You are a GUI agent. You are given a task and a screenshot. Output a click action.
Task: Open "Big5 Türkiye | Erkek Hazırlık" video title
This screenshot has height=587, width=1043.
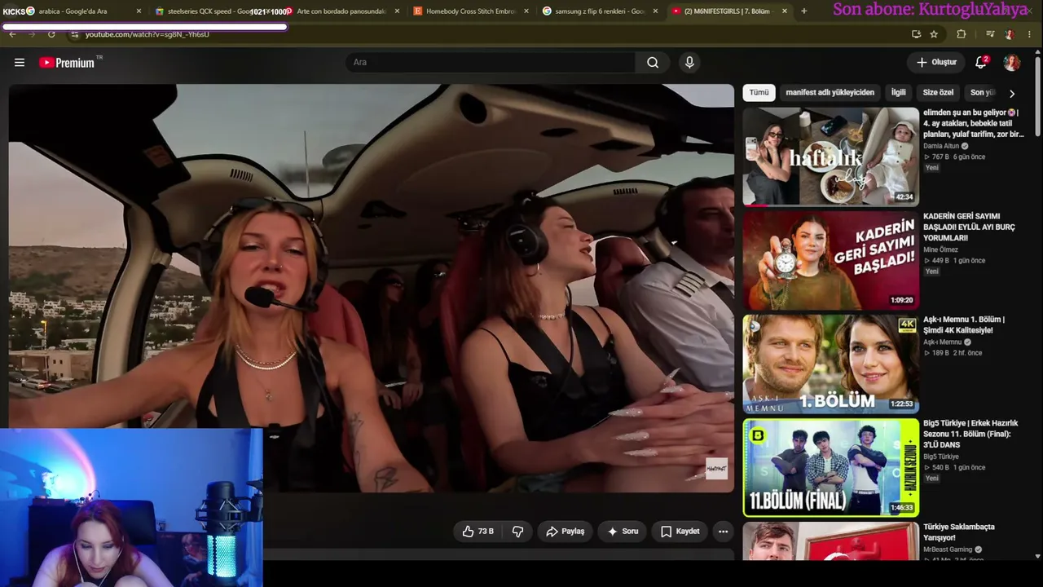[970, 434]
